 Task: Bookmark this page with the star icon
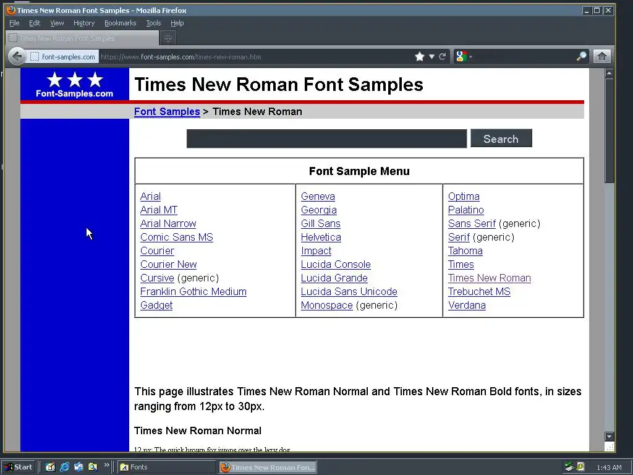pyautogui.click(x=420, y=56)
